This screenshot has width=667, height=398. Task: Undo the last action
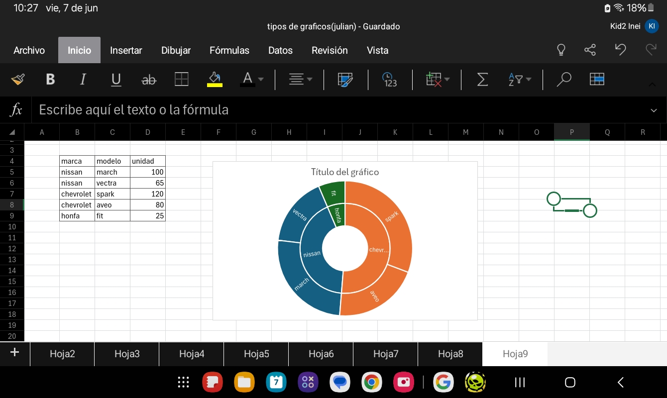pos(620,50)
